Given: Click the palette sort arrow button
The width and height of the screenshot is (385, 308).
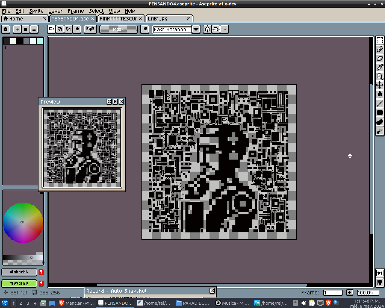Looking at the screenshot, I should point(17,29).
